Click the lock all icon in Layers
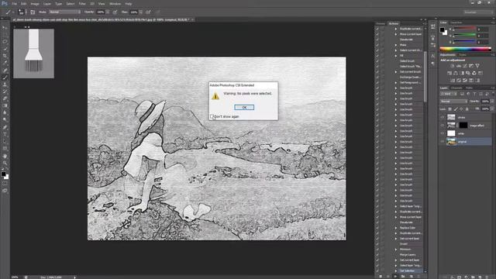Viewport: 496px width, 279px height. [467, 108]
